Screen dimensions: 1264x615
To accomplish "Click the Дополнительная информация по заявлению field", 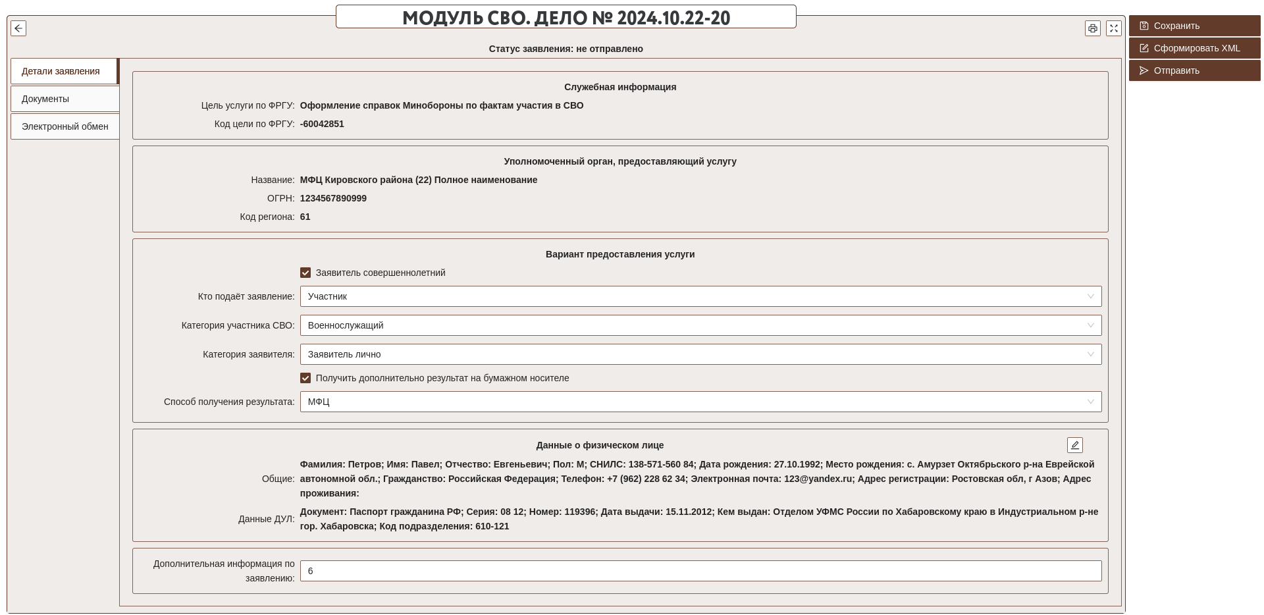I will point(700,571).
